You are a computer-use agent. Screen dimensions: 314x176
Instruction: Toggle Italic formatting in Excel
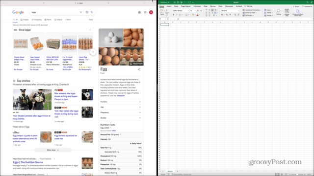[177, 15]
